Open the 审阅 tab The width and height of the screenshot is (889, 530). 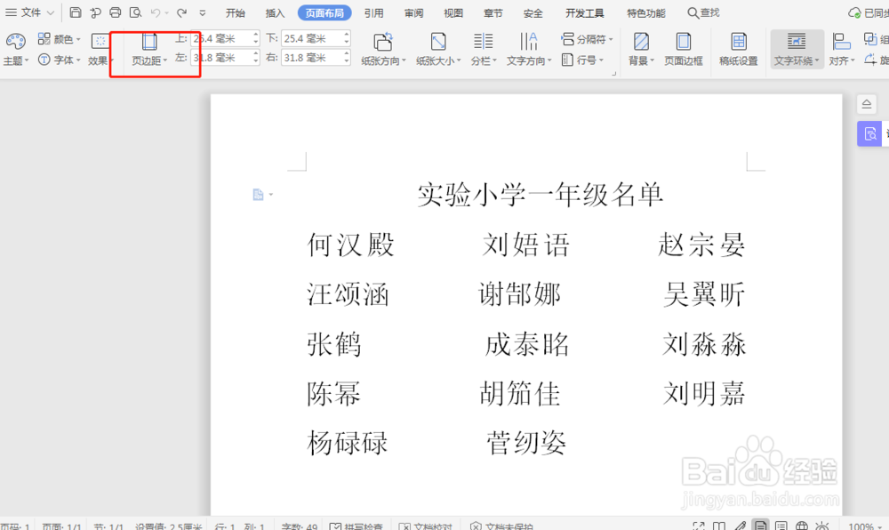[x=414, y=13]
